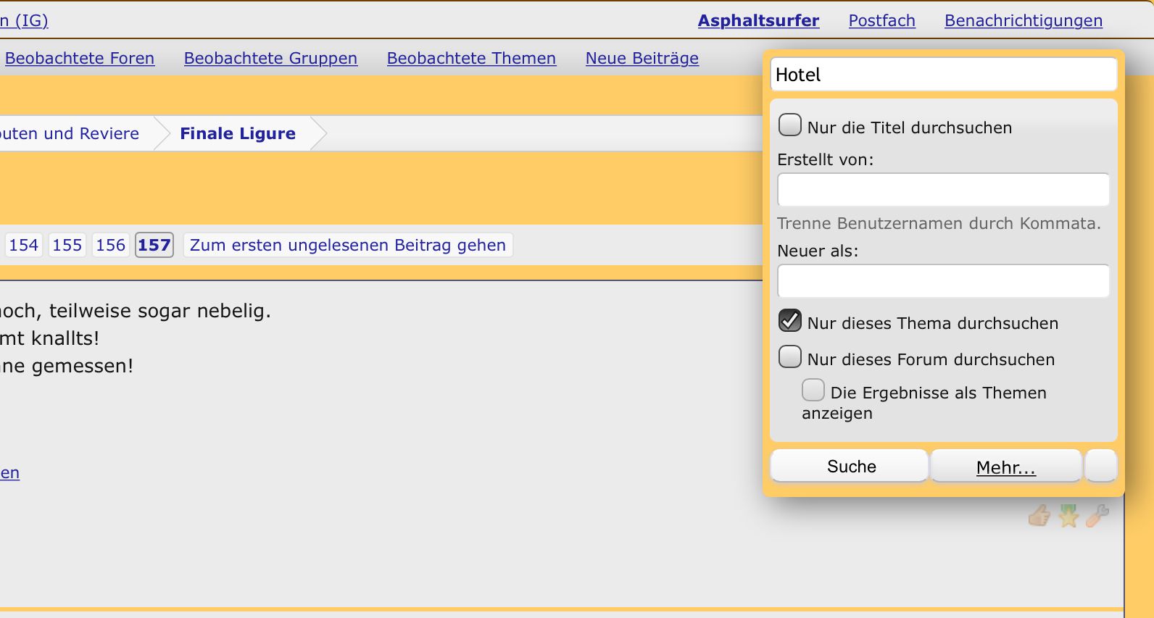This screenshot has width=1154, height=618.
Task: Open the Mehr... advanced search link
Action: (1005, 467)
